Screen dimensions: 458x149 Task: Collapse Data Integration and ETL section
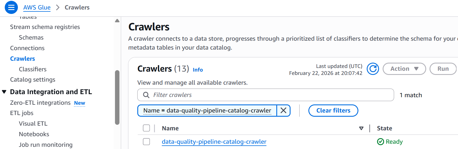(4, 92)
